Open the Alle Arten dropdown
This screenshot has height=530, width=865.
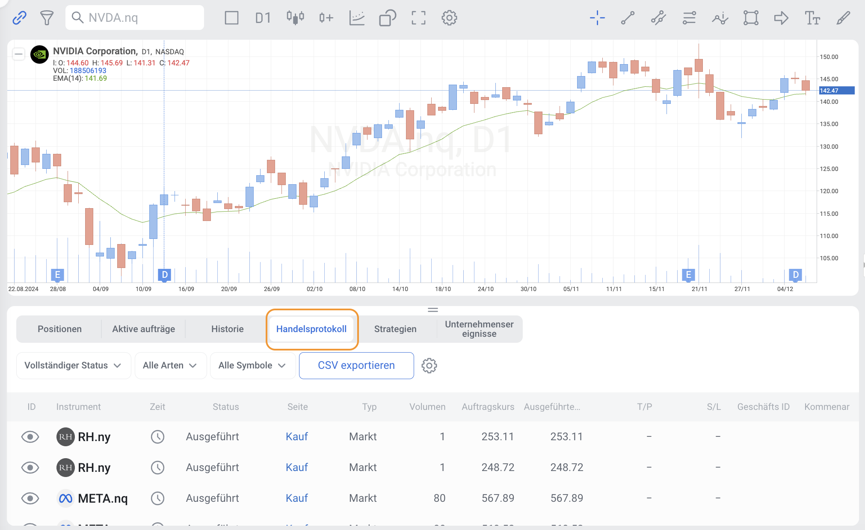click(170, 365)
